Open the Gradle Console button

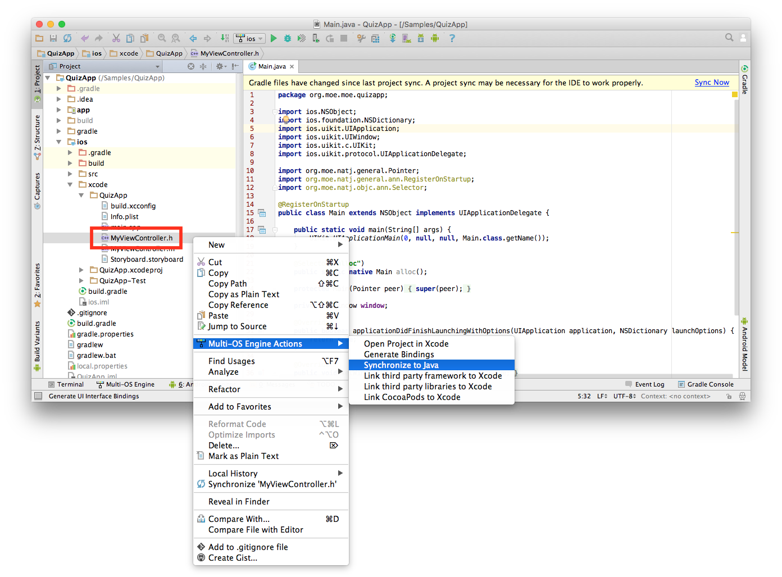[x=706, y=385]
